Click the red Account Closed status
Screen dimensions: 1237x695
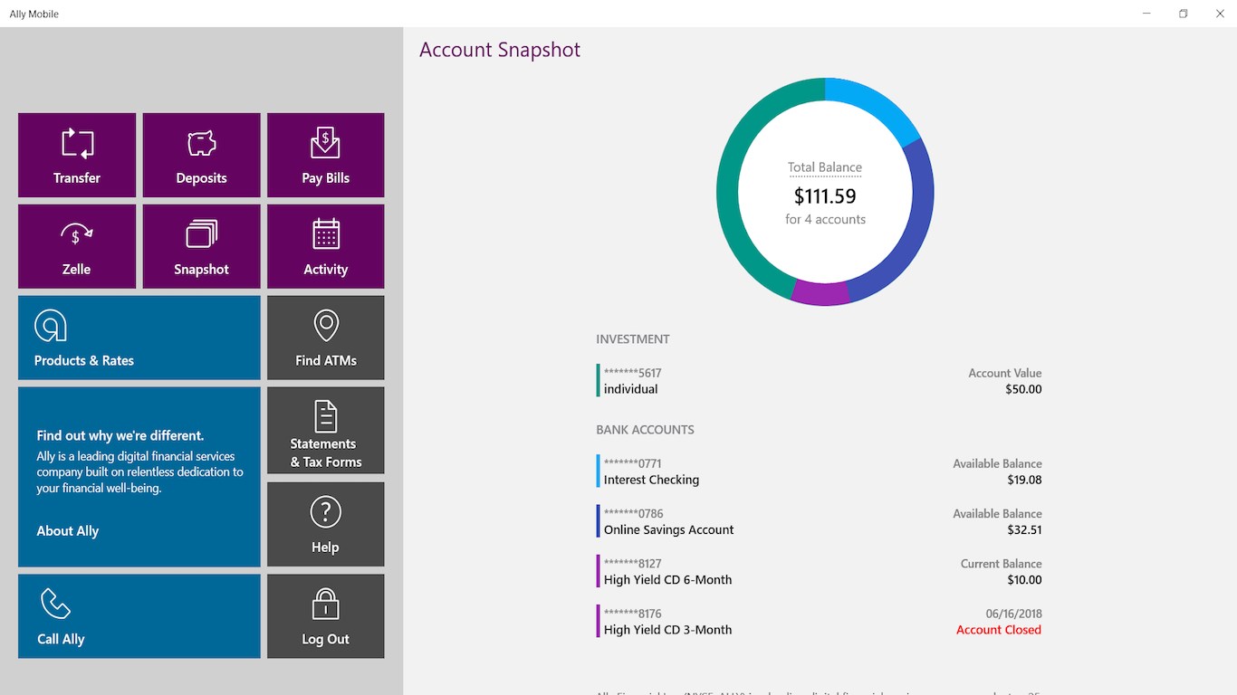tap(999, 630)
